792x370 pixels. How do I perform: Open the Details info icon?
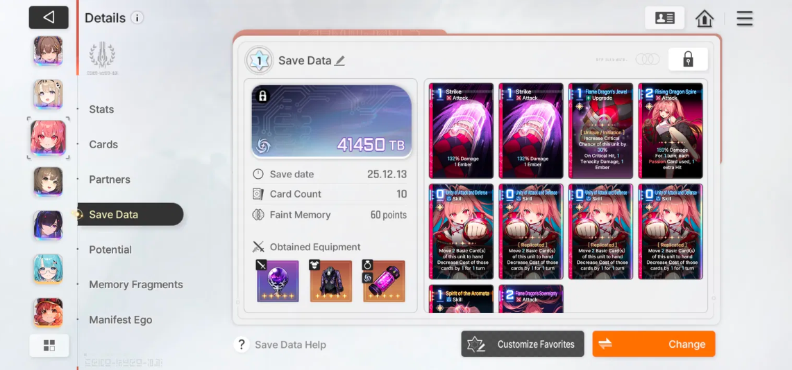[x=137, y=17]
